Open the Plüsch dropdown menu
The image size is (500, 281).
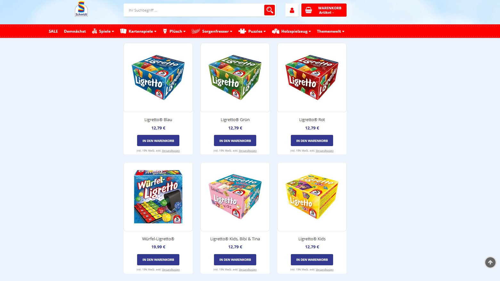click(x=174, y=31)
